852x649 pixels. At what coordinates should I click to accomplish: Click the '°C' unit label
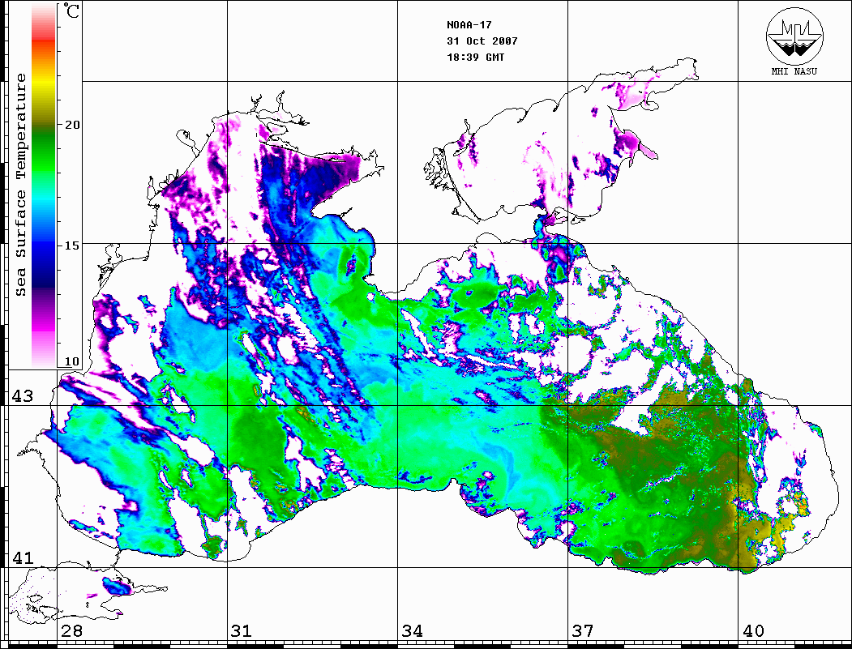[x=71, y=11]
